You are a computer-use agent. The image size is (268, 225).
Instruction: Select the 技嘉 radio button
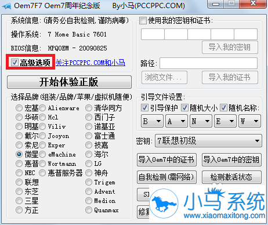(x=89, y=145)
